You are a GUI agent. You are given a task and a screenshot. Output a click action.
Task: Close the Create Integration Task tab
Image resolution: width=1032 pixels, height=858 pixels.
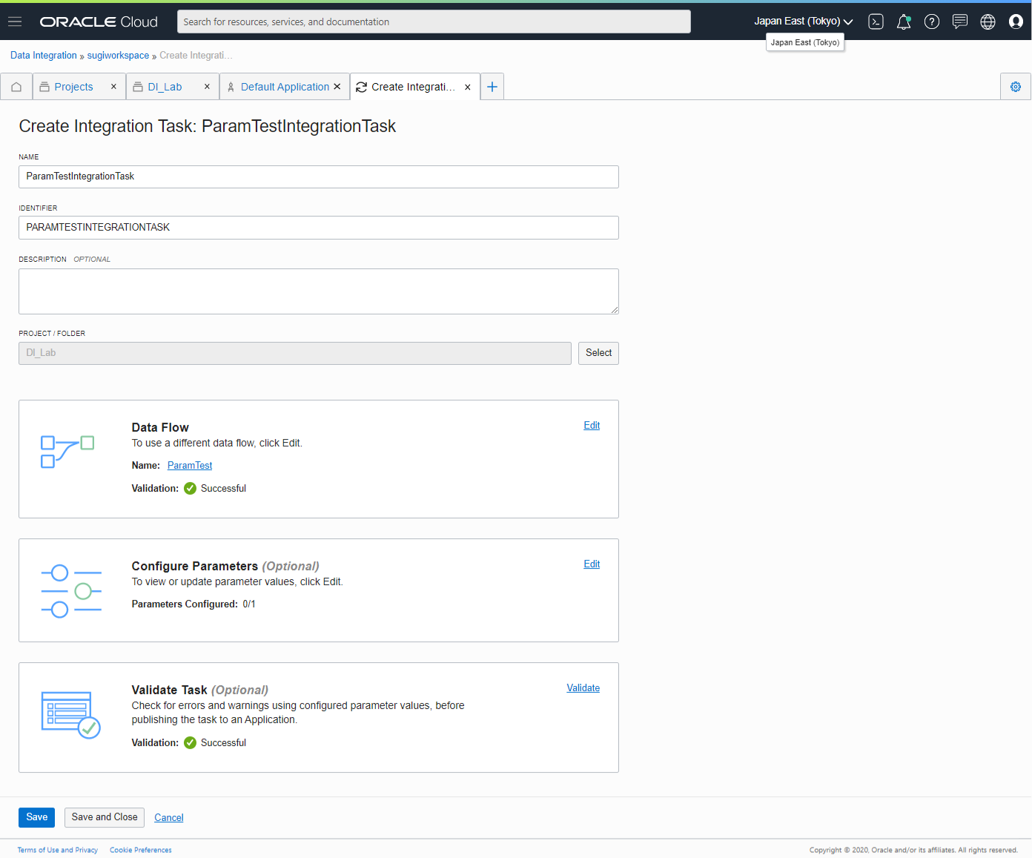click(x=468, y=87)
